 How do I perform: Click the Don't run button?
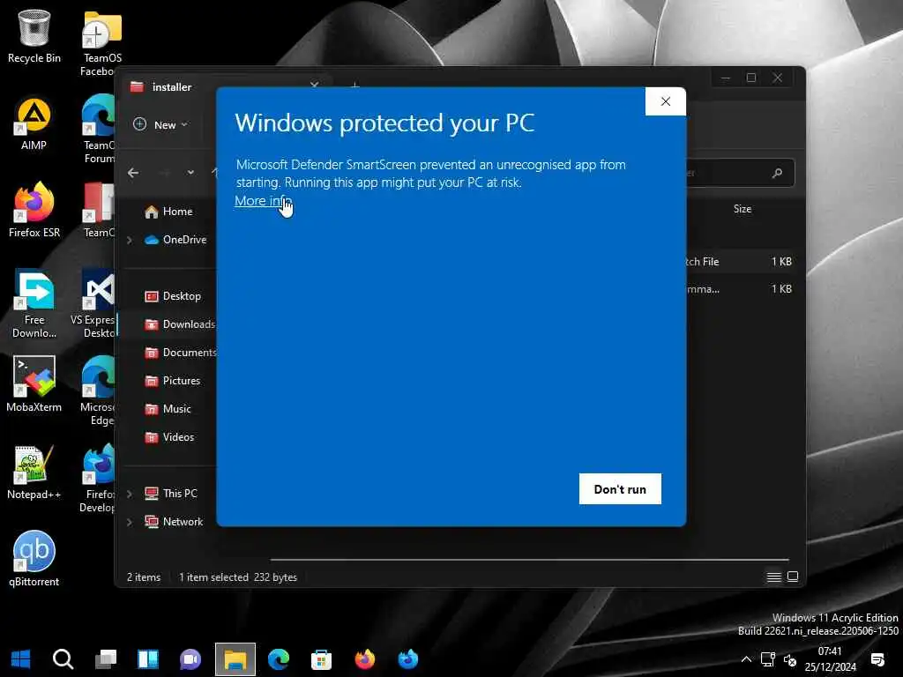620,488
